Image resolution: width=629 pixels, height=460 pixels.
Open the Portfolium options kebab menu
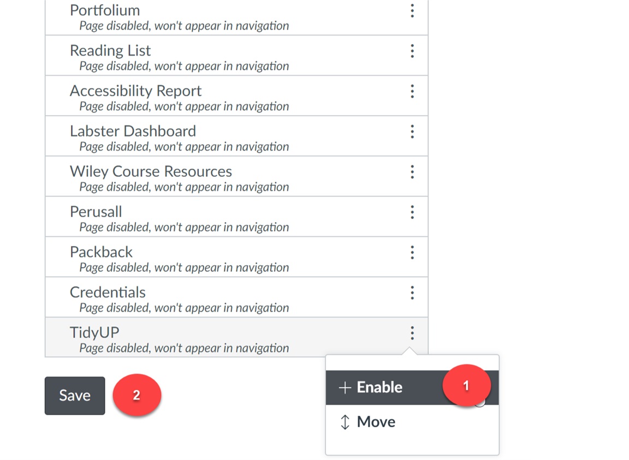point(412,11)
